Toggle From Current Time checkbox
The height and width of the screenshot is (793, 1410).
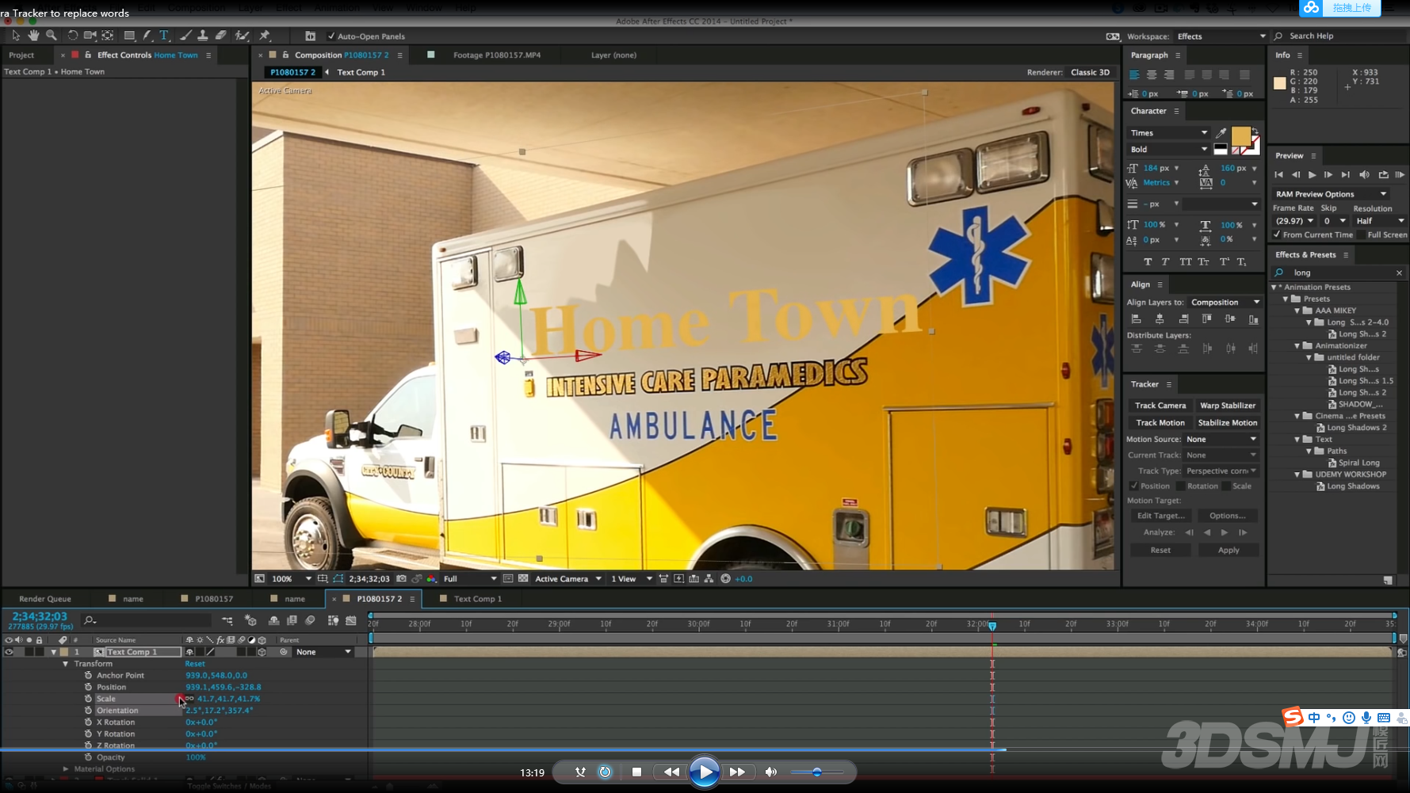(x=1277, y=234)
